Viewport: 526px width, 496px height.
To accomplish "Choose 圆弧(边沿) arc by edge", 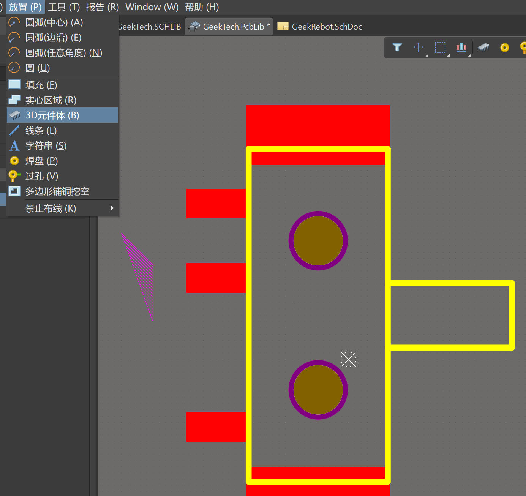I will pyautogui.click(x=53, y=38).
